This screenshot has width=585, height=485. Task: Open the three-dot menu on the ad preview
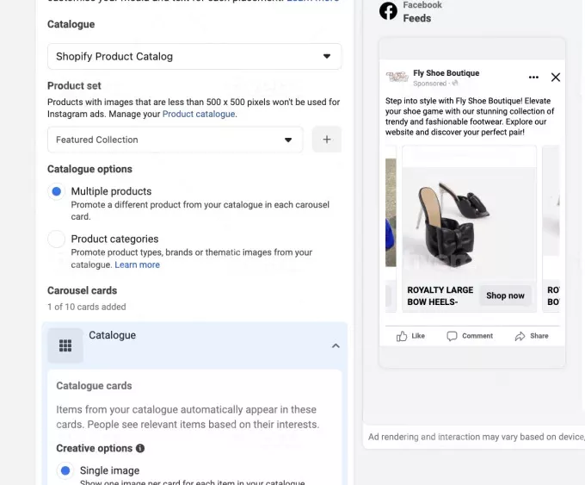(x=533, y=78)
